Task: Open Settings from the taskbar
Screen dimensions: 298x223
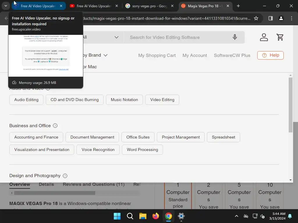Action: 181,216
